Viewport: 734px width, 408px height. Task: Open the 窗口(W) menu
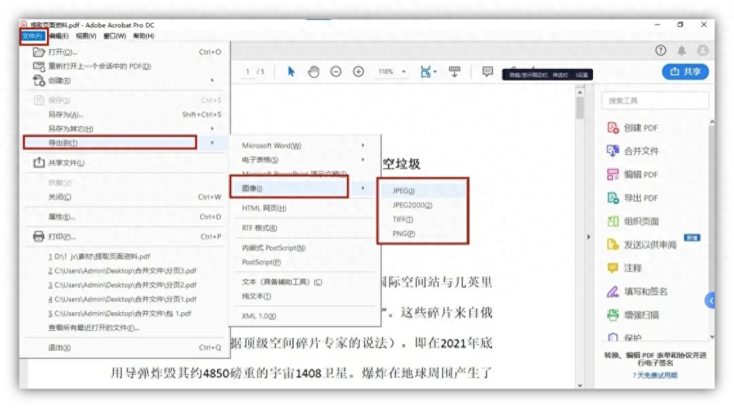115,36
